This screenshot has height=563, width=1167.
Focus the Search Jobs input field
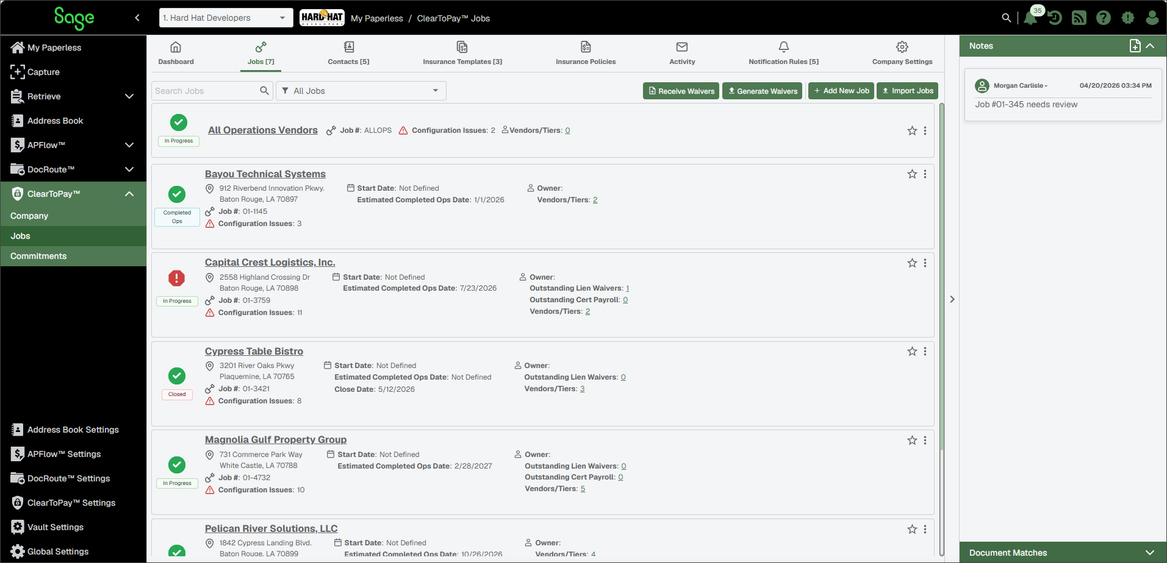pos(205,91)
